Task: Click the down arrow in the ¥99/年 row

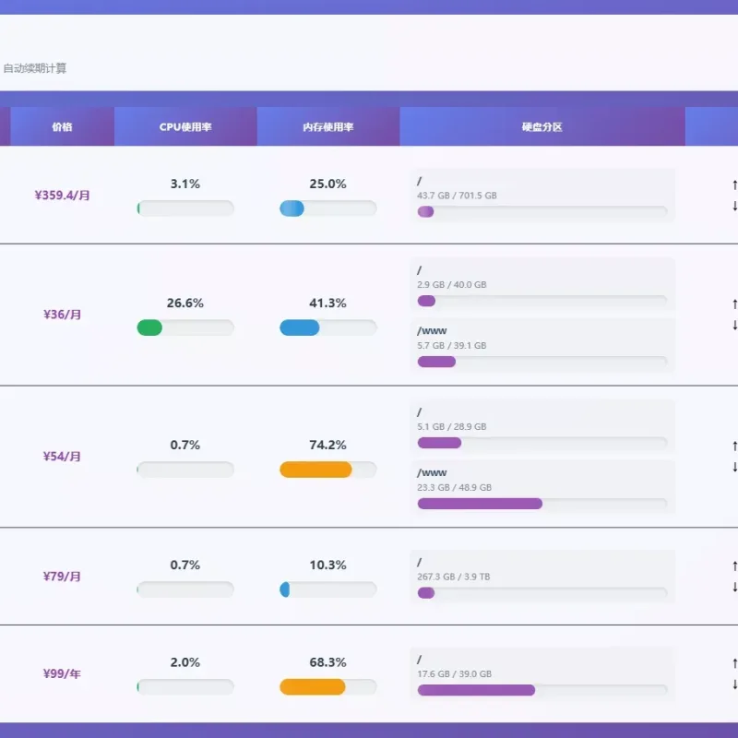Action: (734, 684)
